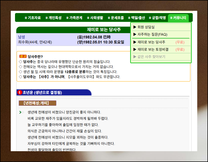Click the 【년천예성;개띠】 label
The image size is (208, 162).
(x=38, y=103)
